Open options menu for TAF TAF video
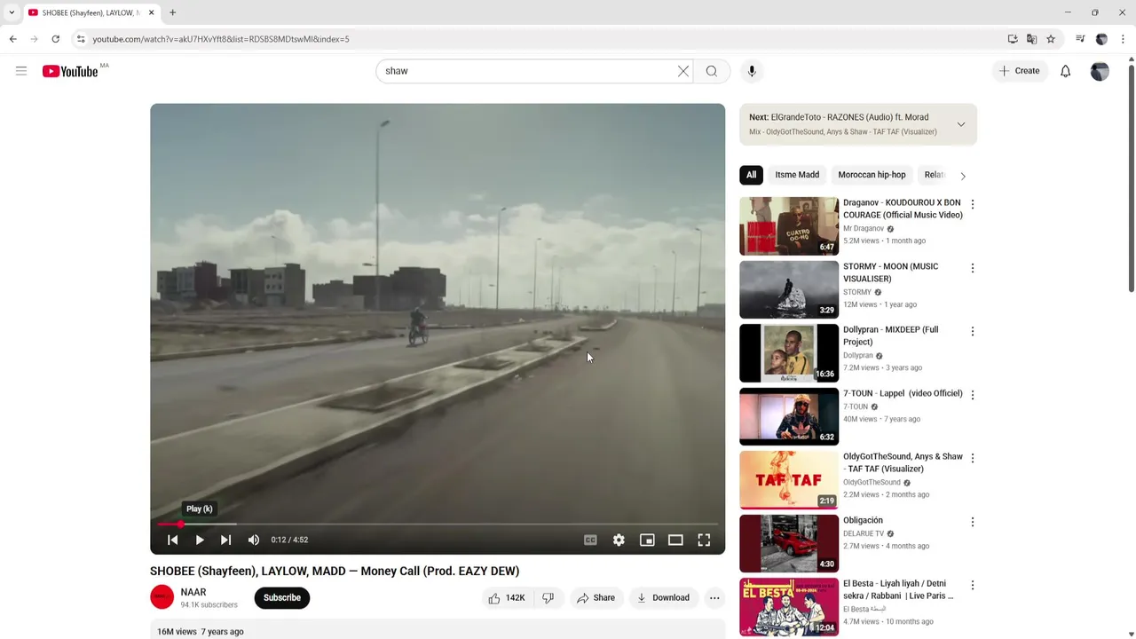The width and height of the screenshot is (1136, 639). [x=973, y=458]
